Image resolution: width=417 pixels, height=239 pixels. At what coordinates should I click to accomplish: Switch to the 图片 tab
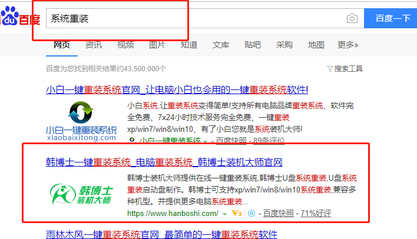(x=157, y=45)
